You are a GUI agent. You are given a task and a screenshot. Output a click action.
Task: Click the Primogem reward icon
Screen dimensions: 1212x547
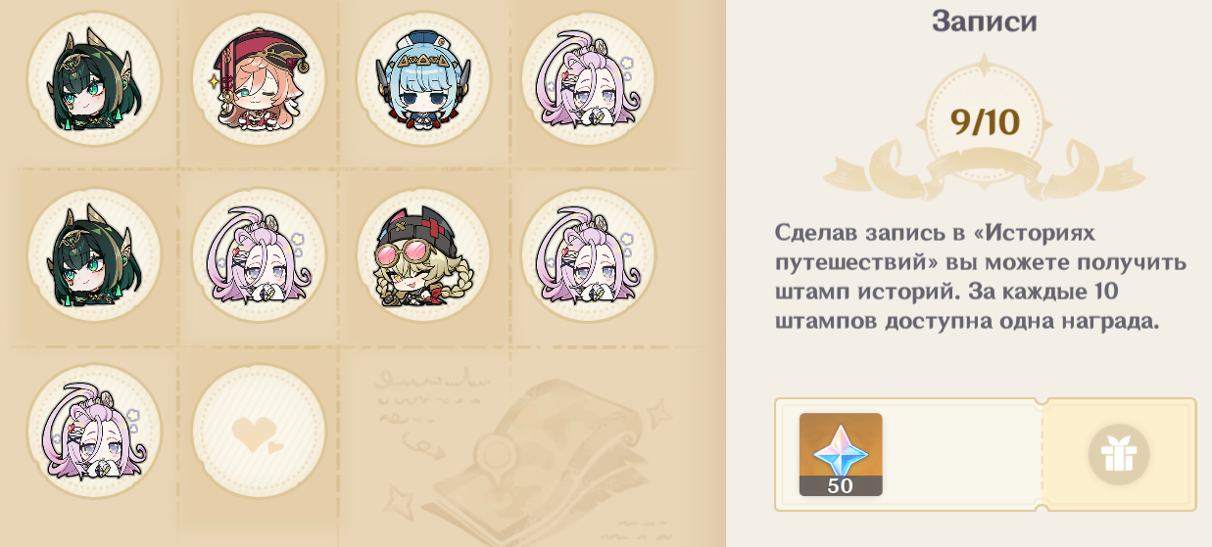coord(841,454)
